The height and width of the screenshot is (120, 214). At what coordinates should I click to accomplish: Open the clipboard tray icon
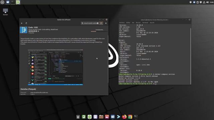tap(198, 2)
